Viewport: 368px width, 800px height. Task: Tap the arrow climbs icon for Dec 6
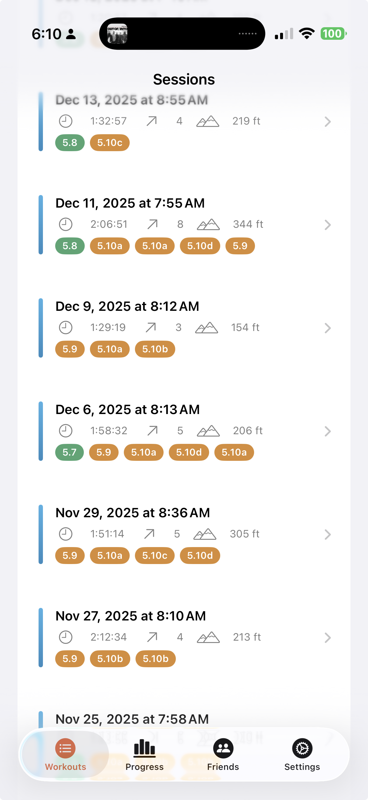coord(152,431)
